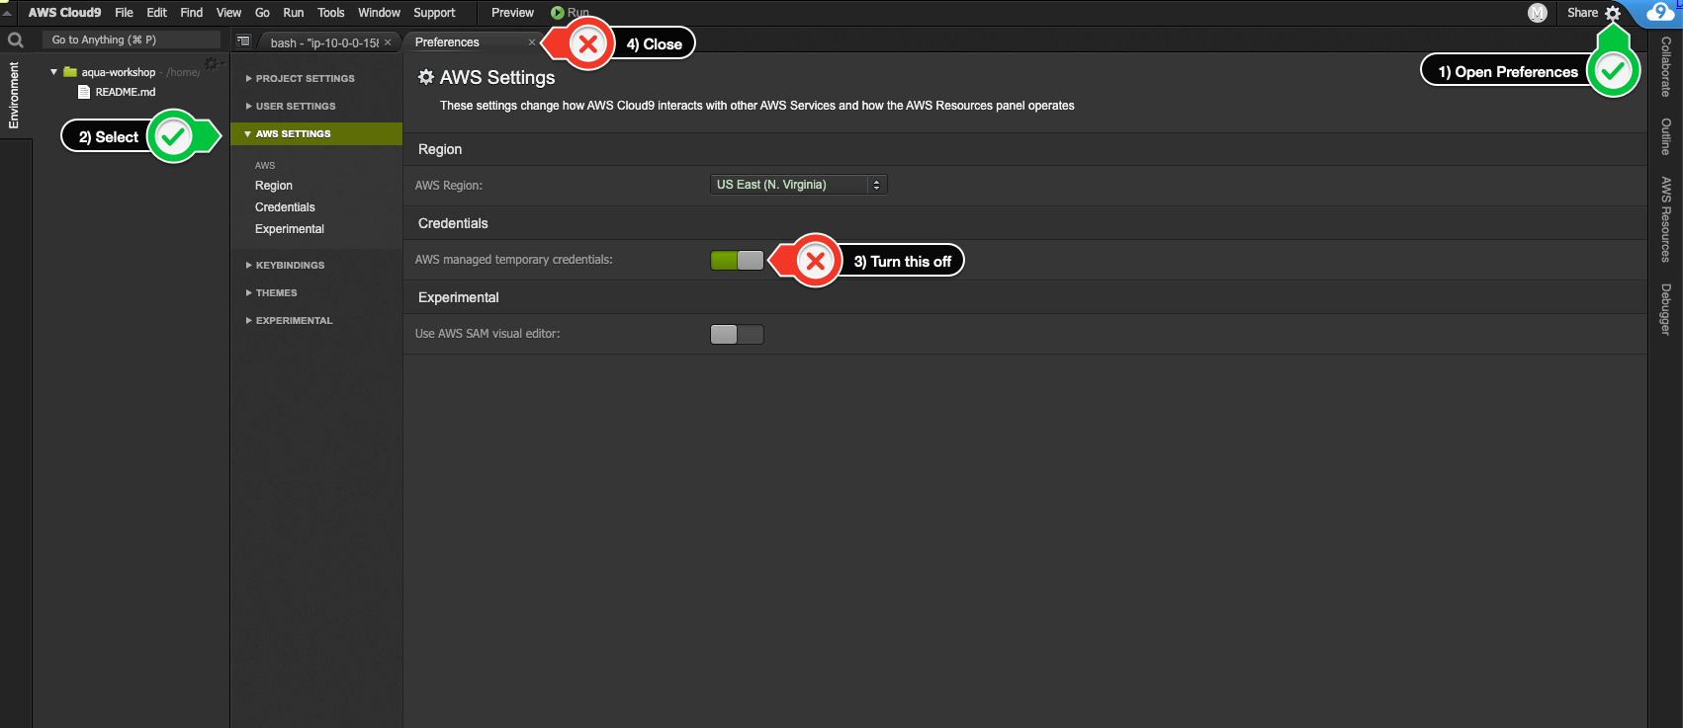Close the Preferences tab
Image resolution: width=1683 pixels, height=728 pixels.
(x=532, y=41)
